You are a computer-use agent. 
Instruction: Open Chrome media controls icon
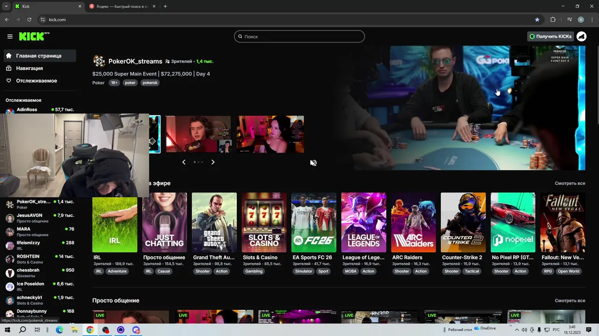click(x=570, y=20)
